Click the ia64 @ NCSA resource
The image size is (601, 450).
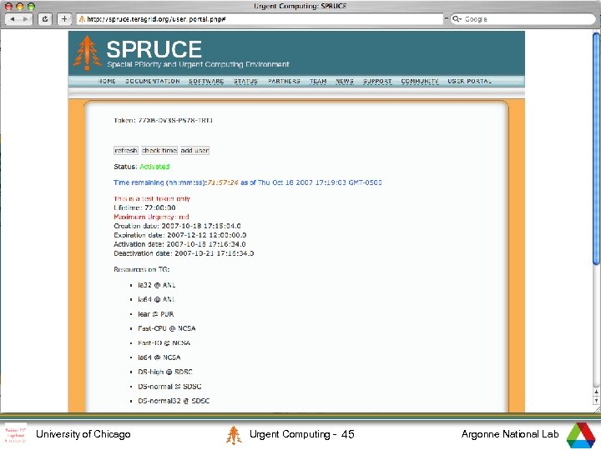(159, 357)
